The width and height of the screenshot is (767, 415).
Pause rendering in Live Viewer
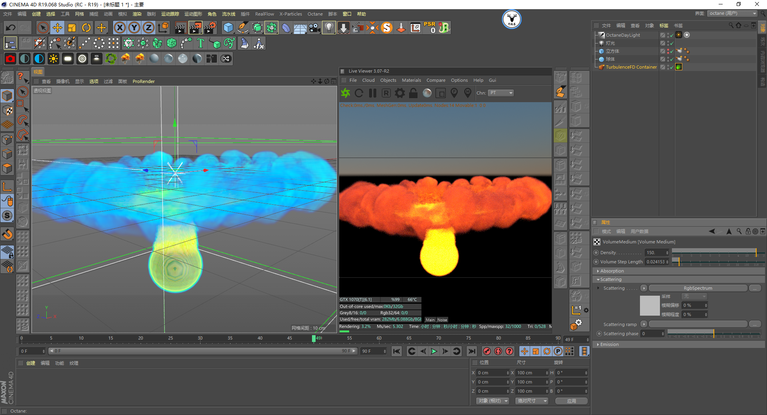[372, 93]
